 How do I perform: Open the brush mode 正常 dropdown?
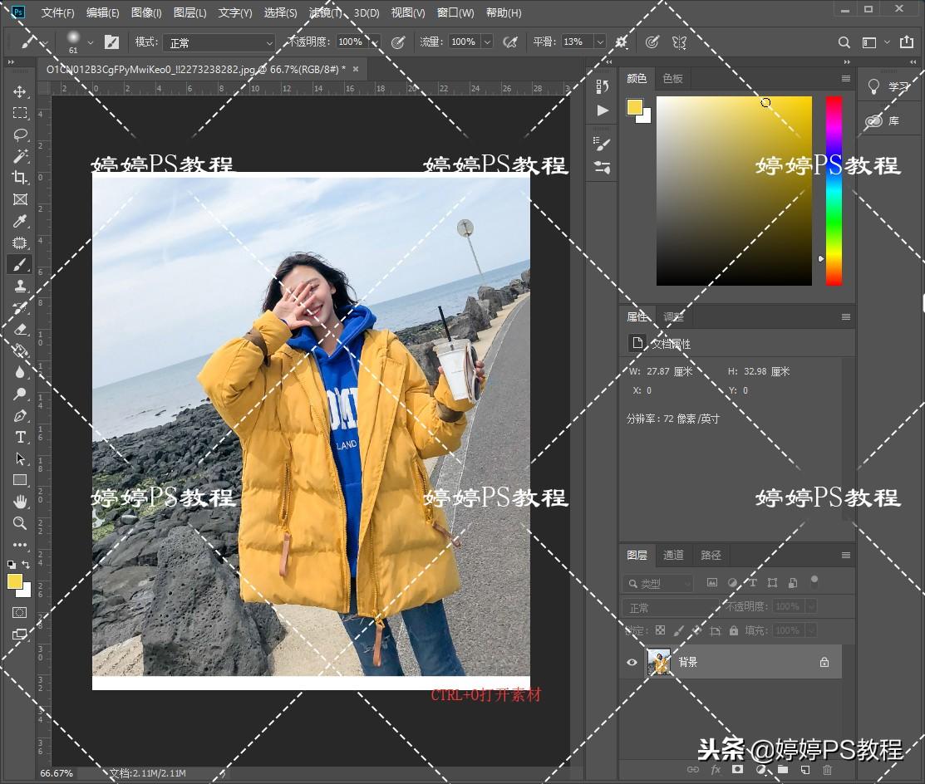pos(218,42)
